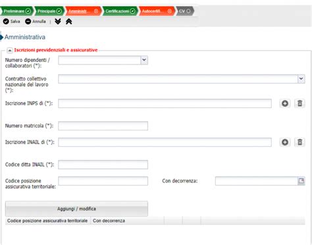Open the Certificazioni tab
The height and width of the screenshot is (245, 312).
120,11
